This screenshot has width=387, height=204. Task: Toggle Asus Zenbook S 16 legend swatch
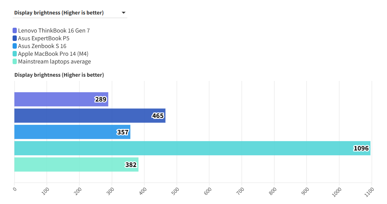(x=15, y=46)
